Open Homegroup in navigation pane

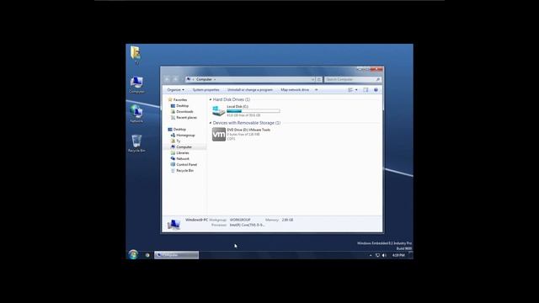185,135
